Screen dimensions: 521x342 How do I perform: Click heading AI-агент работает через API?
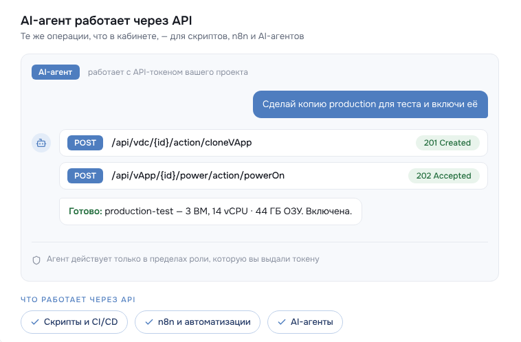[x=107, y=21]
